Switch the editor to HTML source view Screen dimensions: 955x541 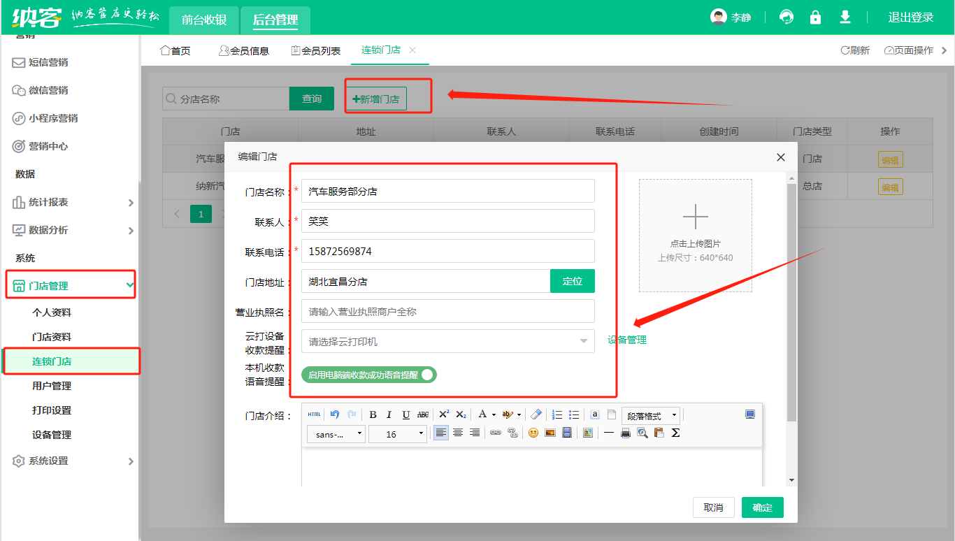314,415
